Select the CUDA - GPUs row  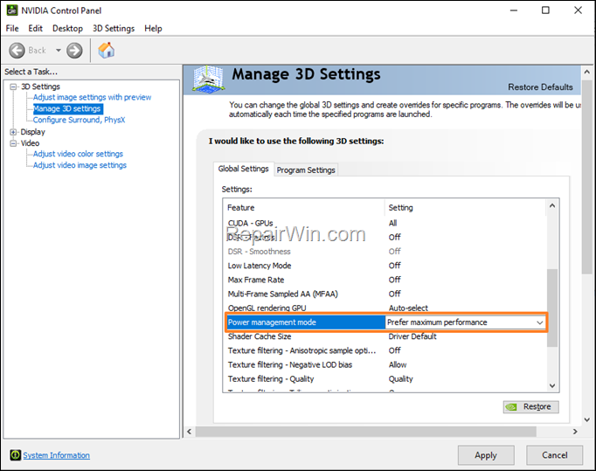point(385,223)
